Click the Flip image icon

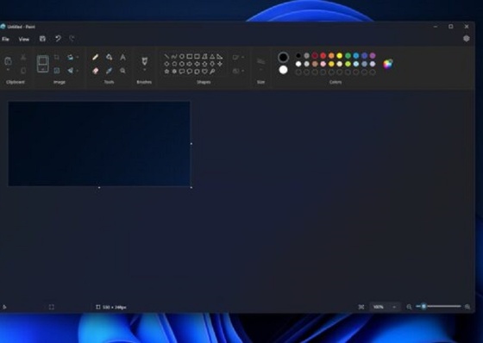tap(71, 71)
